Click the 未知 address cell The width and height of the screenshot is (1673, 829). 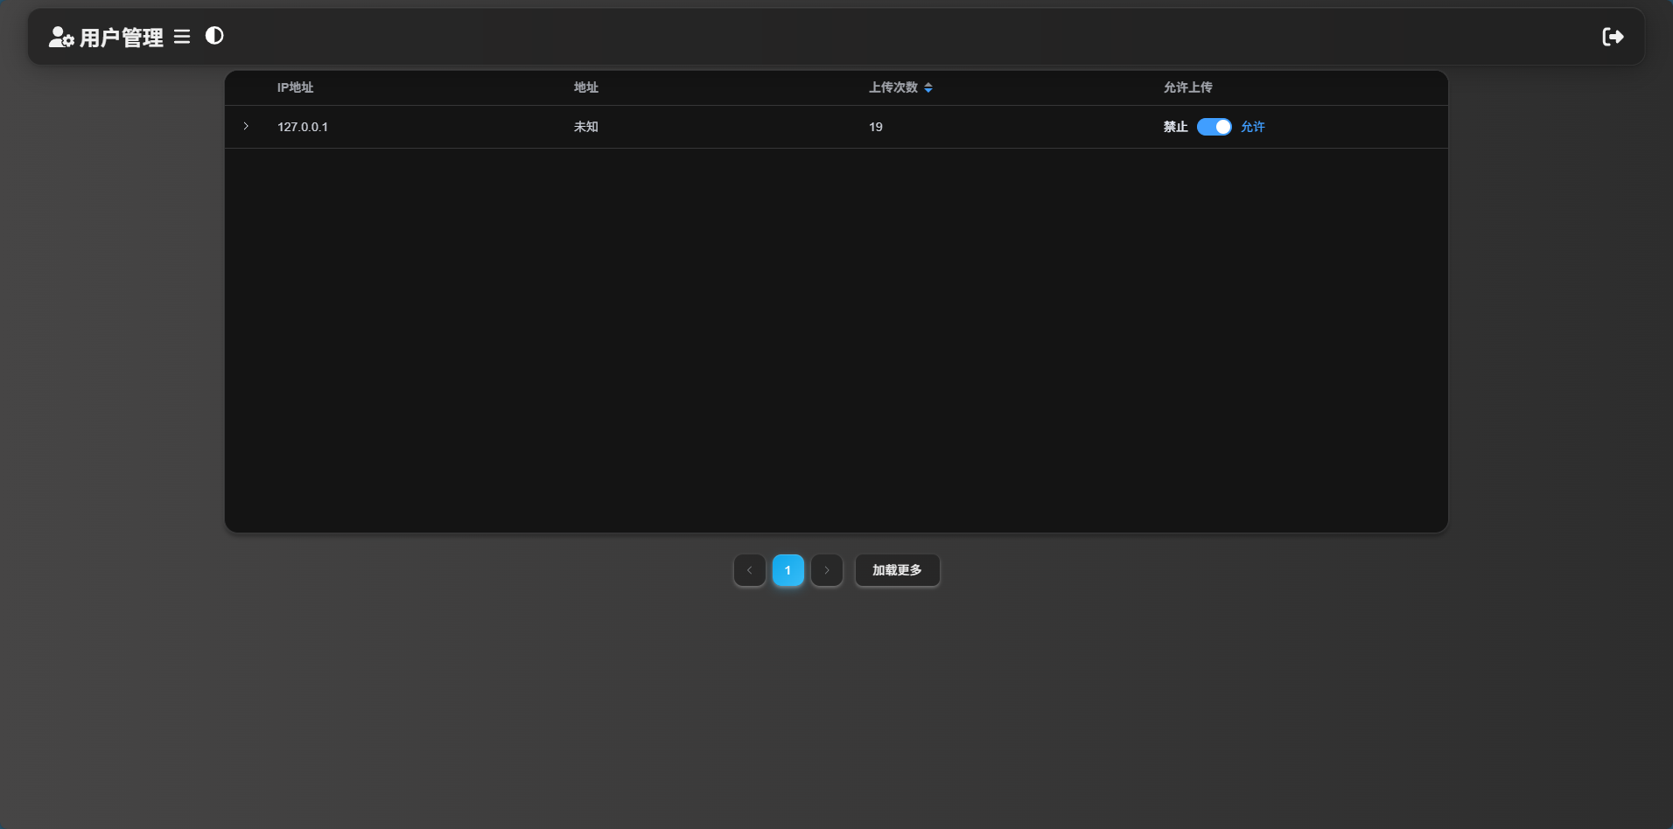(586, 127)
